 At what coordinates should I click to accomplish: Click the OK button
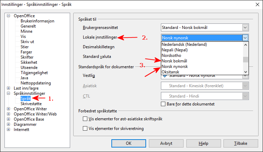pyautogui.click(x=129, y=143)
